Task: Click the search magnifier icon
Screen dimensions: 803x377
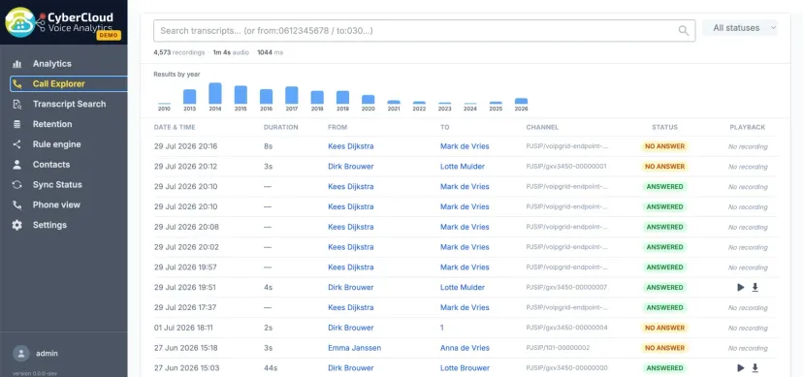Action: point(683,31)
